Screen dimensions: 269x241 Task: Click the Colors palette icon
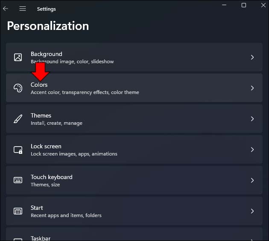pos(18,88)
